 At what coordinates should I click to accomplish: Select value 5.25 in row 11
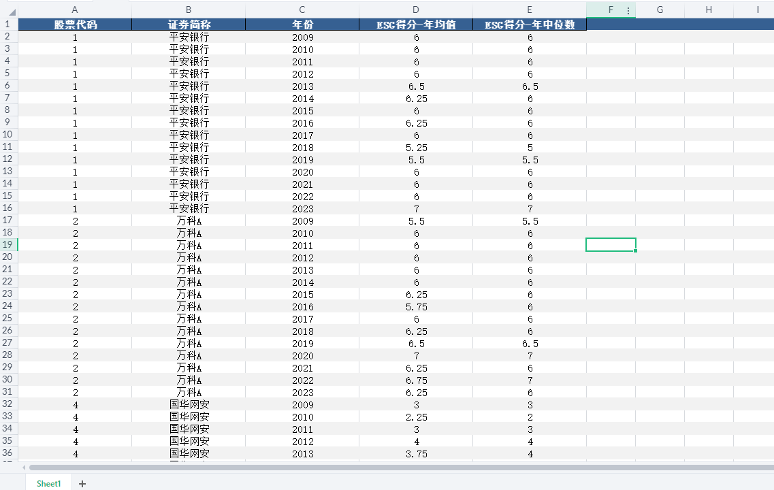tap(416, 148)
